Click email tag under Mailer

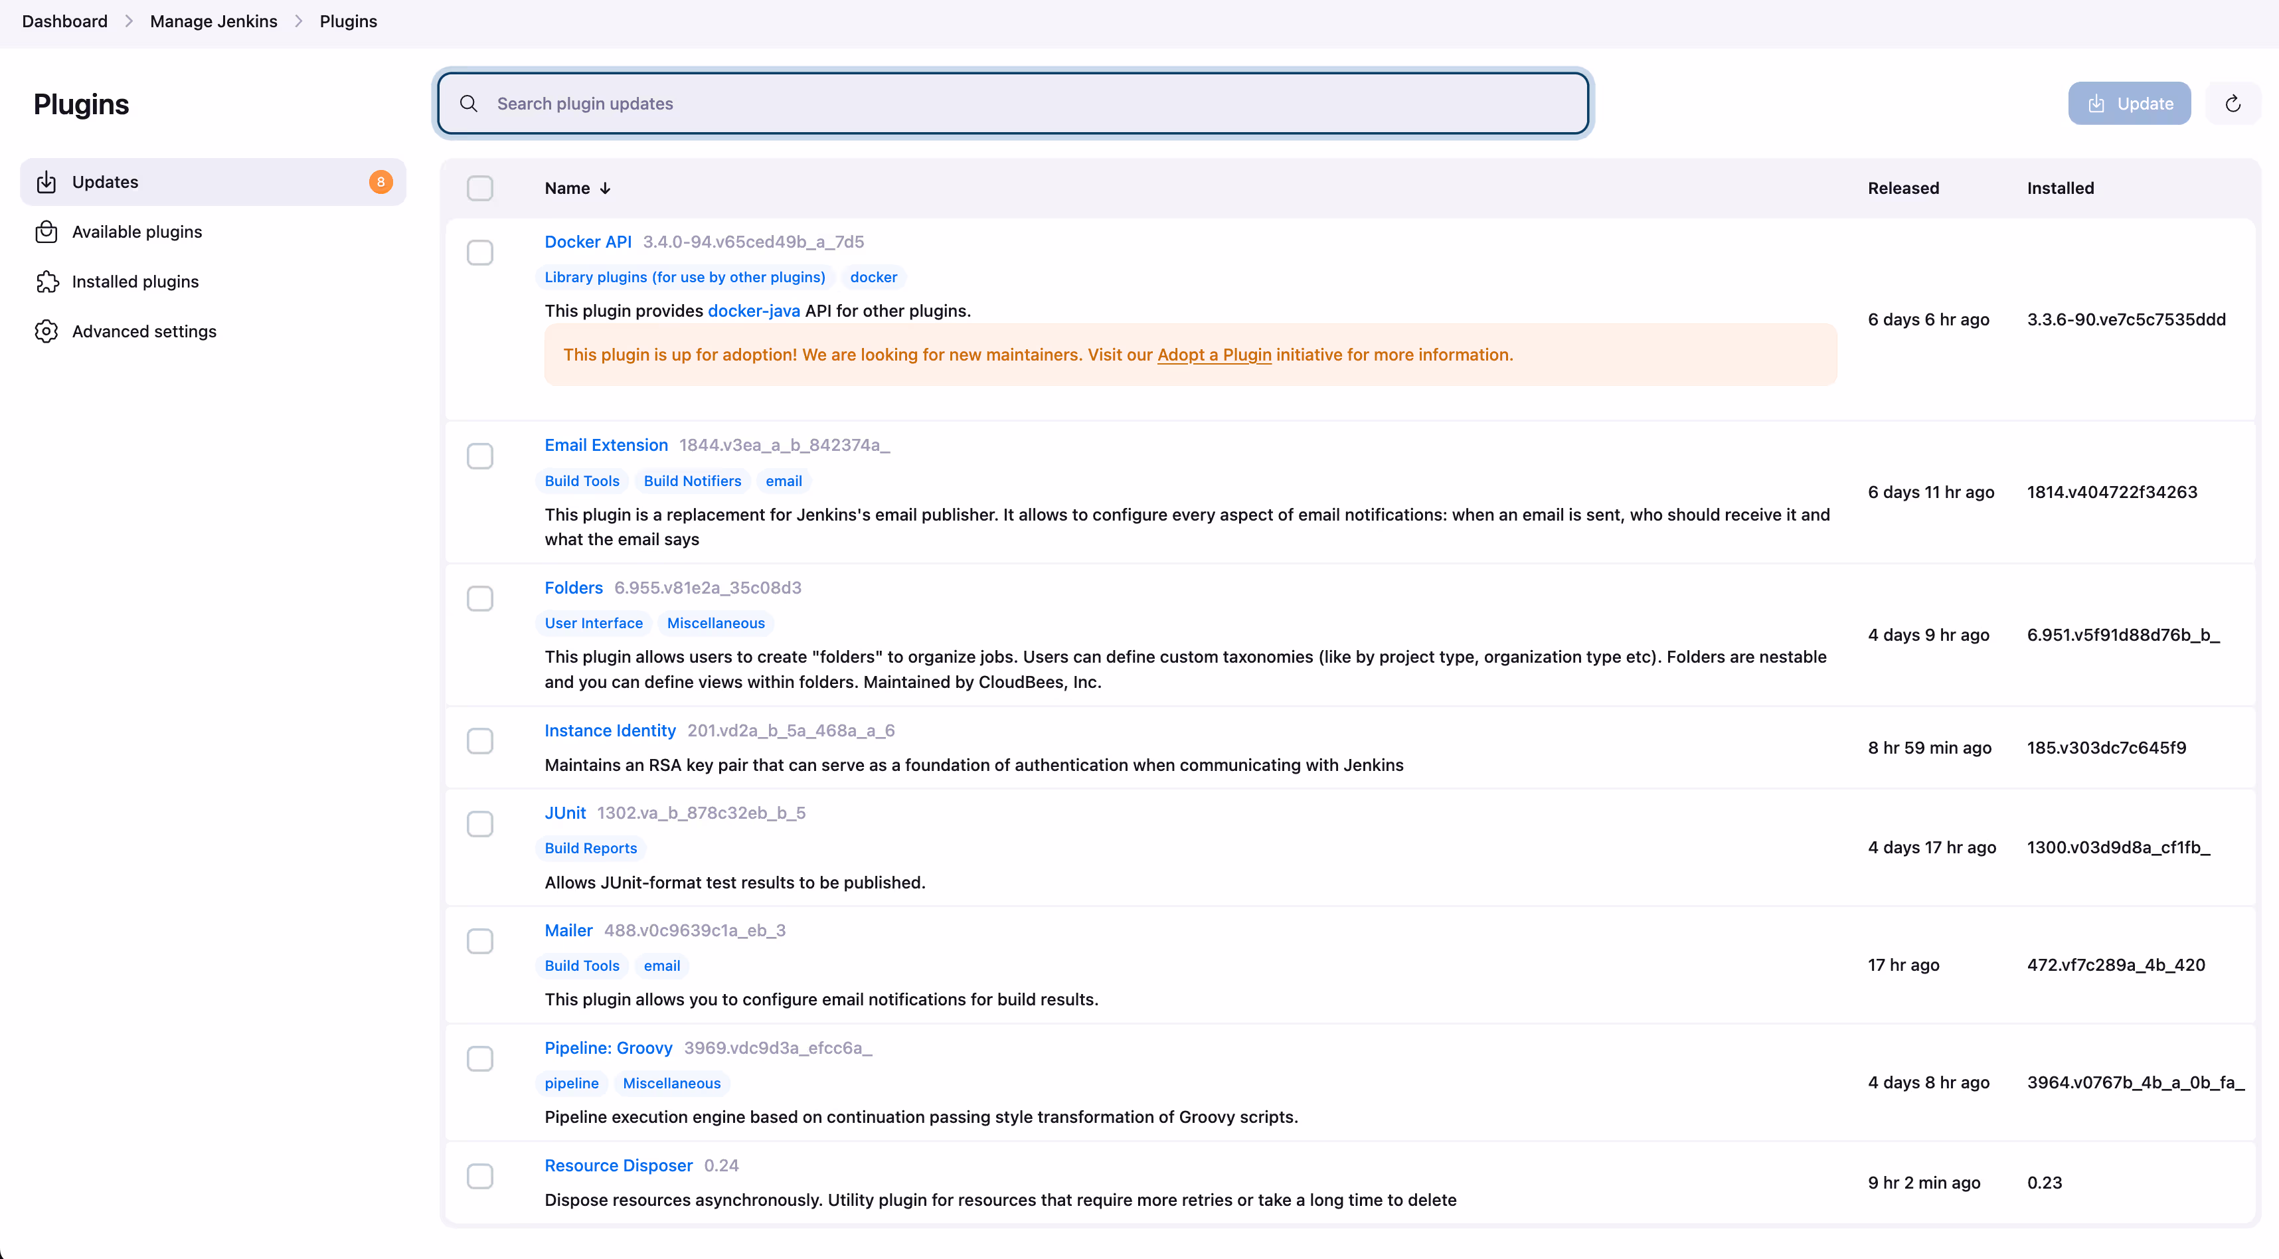click(x=662, y=966)
